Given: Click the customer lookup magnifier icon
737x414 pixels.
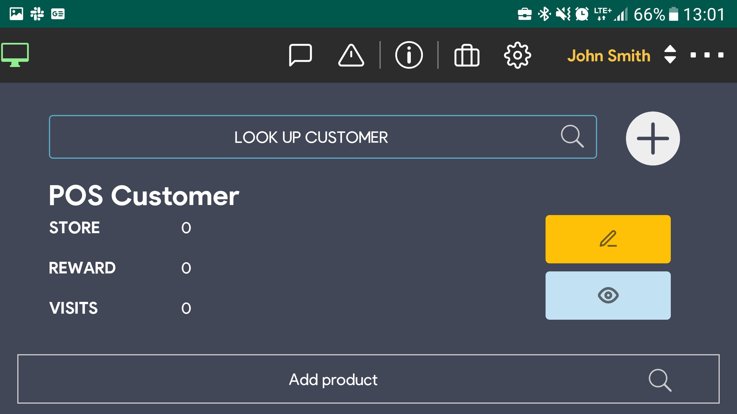Looking at the screenshot, I should click(572, 136).
